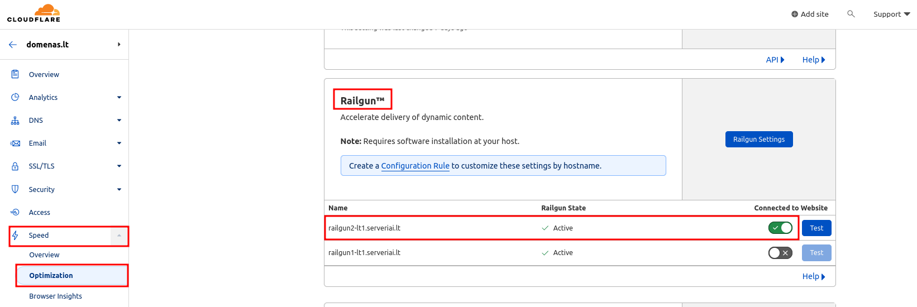Image resolution: width=917 pixels, height=307 pixels.
Task: Click the search magnifier icon
Action: click(x=851, y=14)
